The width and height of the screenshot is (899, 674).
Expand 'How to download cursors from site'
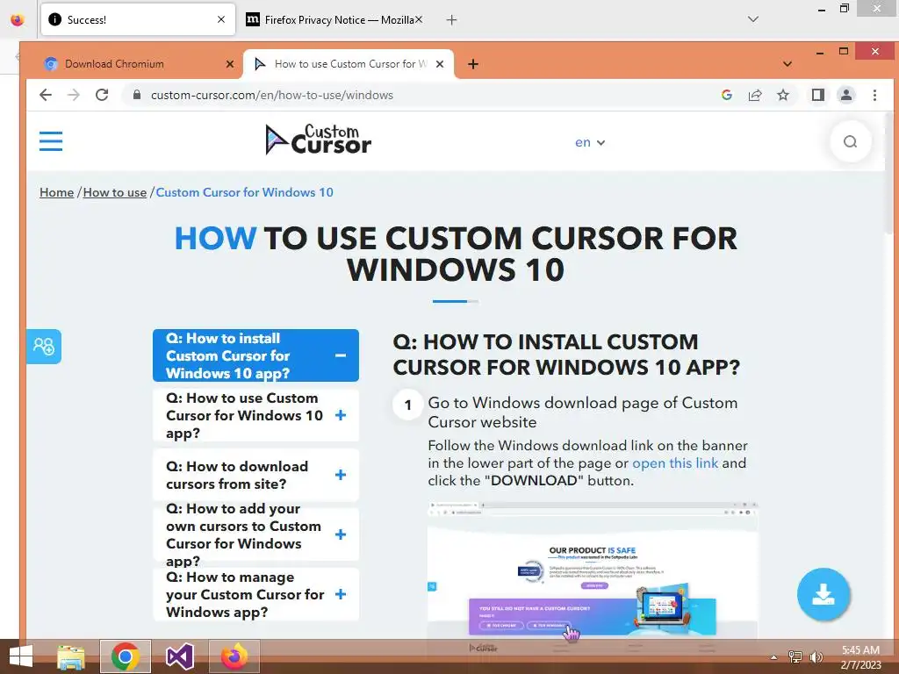click(255, 475)
